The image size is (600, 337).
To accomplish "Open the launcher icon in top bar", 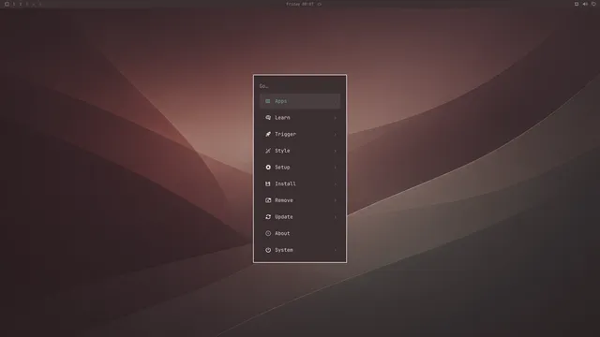I will (7, 4).
